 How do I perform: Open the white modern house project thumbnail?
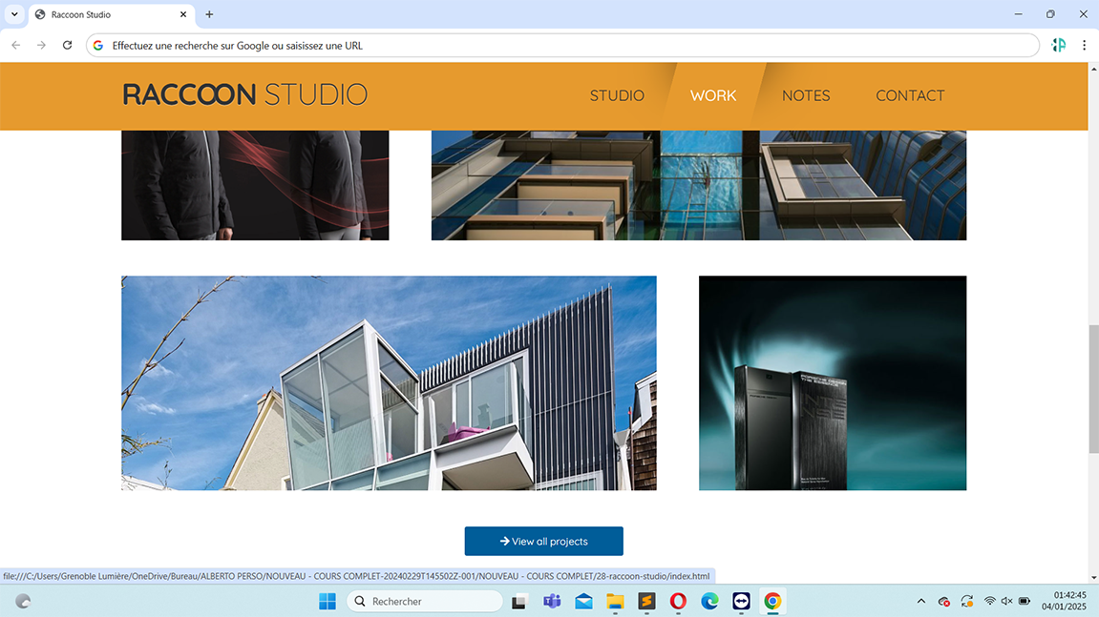389,383
